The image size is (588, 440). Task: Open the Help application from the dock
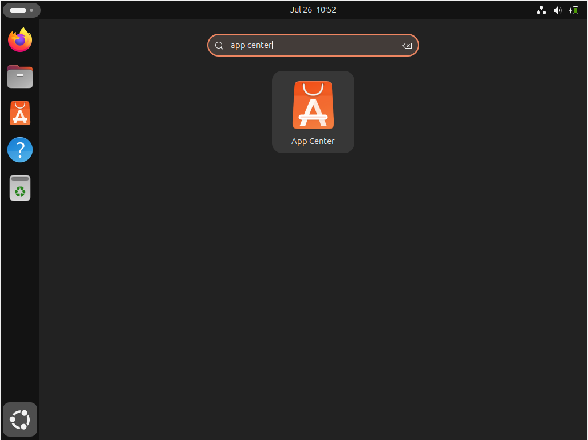[19, 149]
